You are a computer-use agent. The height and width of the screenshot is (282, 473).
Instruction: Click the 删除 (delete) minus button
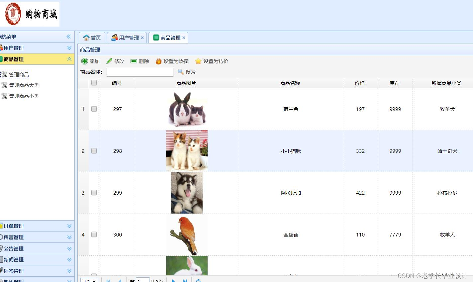[x=140, y=61]
